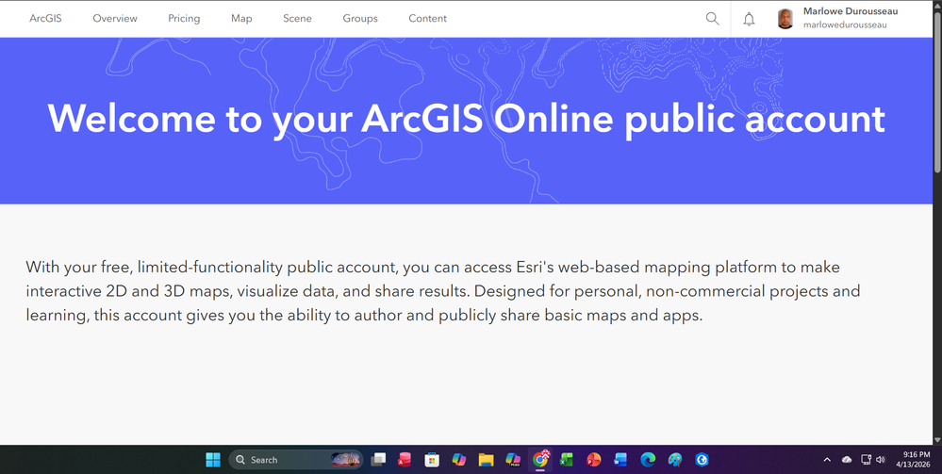Open the Overview nav item
942x474 pixels.
(115, 19)
